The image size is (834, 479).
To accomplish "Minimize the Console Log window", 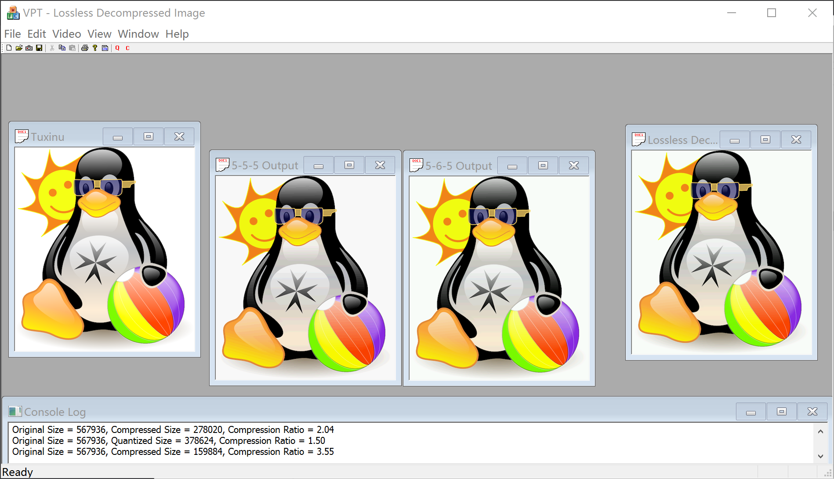I will (x=751, y=412).
